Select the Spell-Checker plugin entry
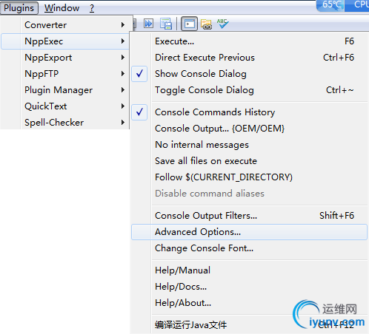 coord(65,123)
